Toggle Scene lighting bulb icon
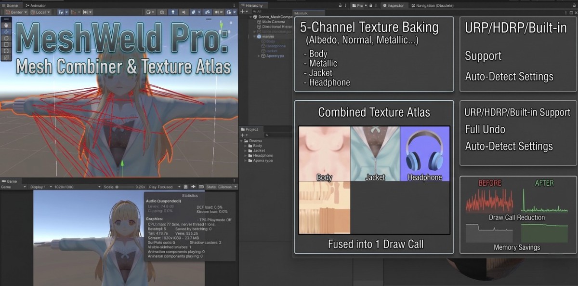This screenshot has height=286, width=578. coord(173,12)
